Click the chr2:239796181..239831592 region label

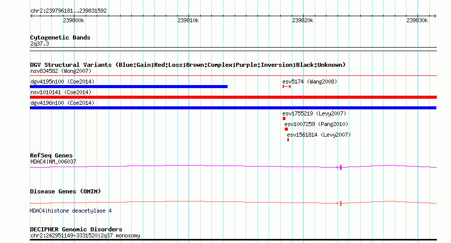(68, 11)
